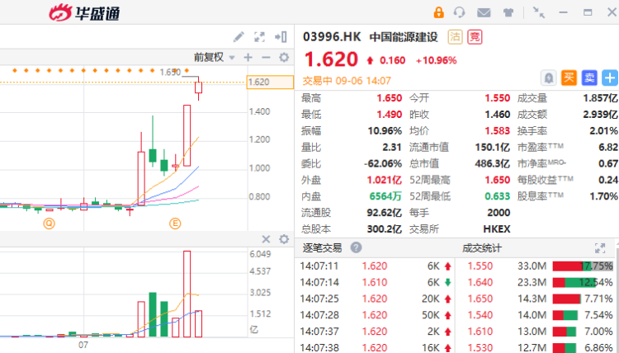
Task: Click the 市盈率 TTM value 6.82
Action: pos(608,147)
